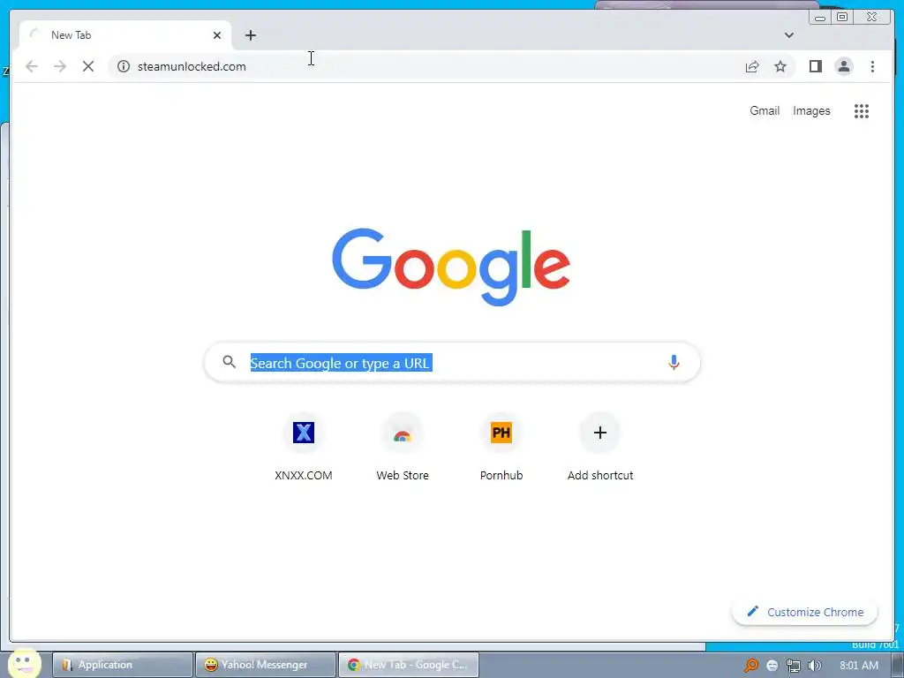Click the search magnifier icon

pyautogui.click(x=229, y=362)
